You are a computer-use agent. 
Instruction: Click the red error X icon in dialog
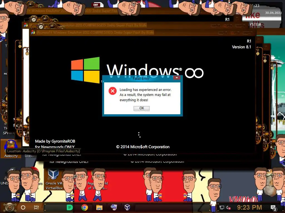(112, 91)
